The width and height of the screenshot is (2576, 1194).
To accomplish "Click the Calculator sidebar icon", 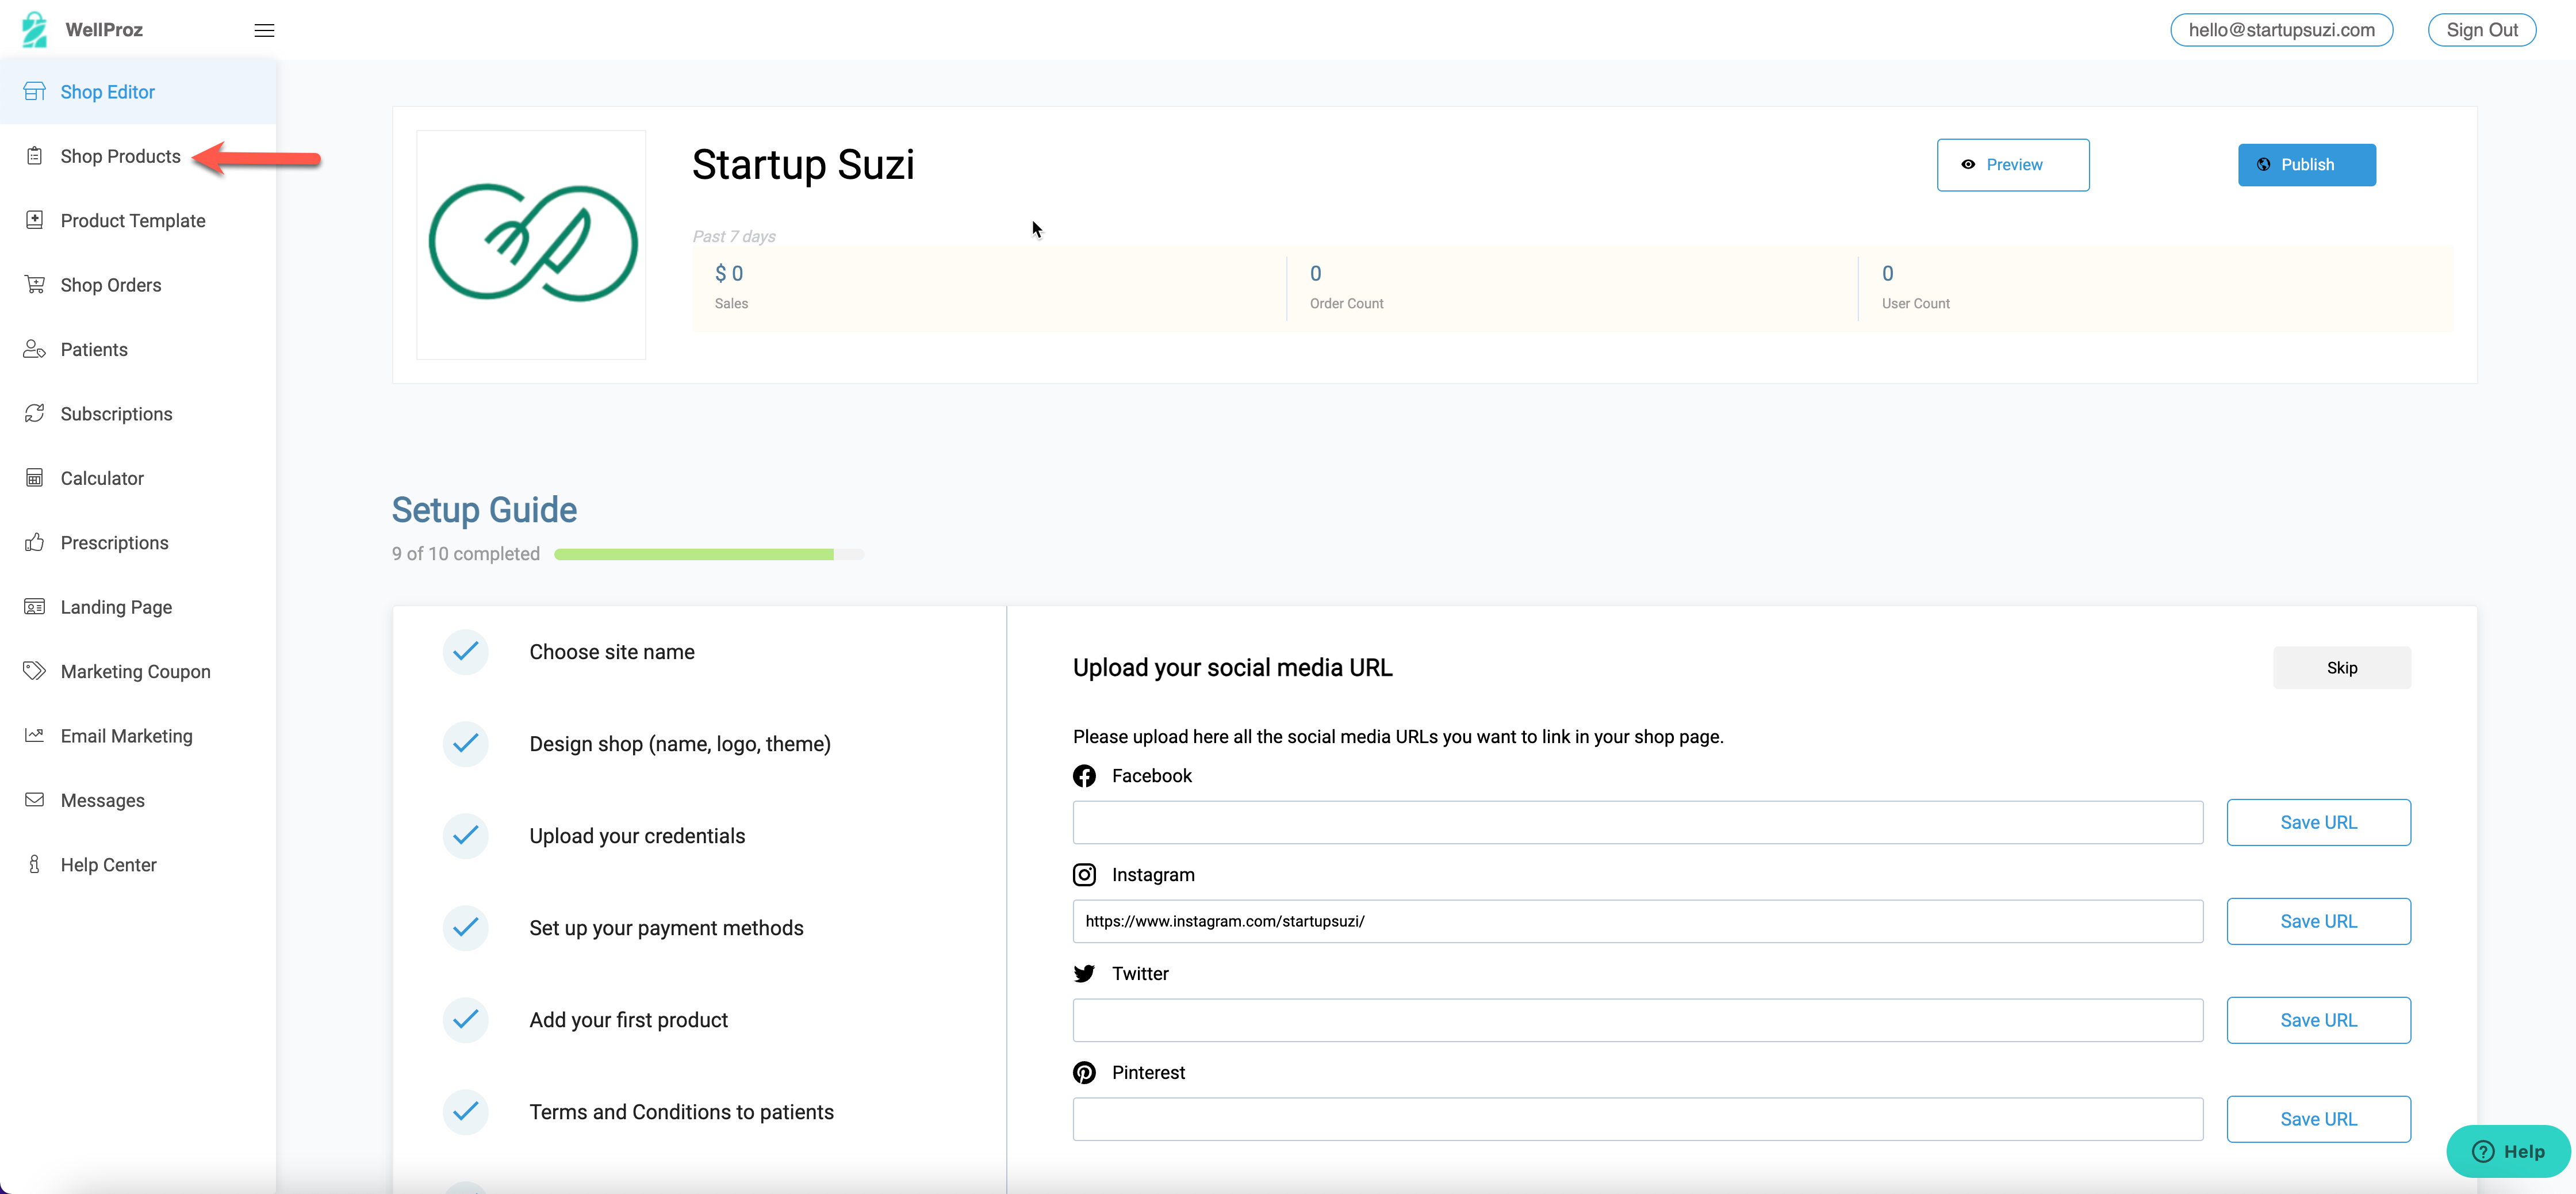I will click(35, 478).
